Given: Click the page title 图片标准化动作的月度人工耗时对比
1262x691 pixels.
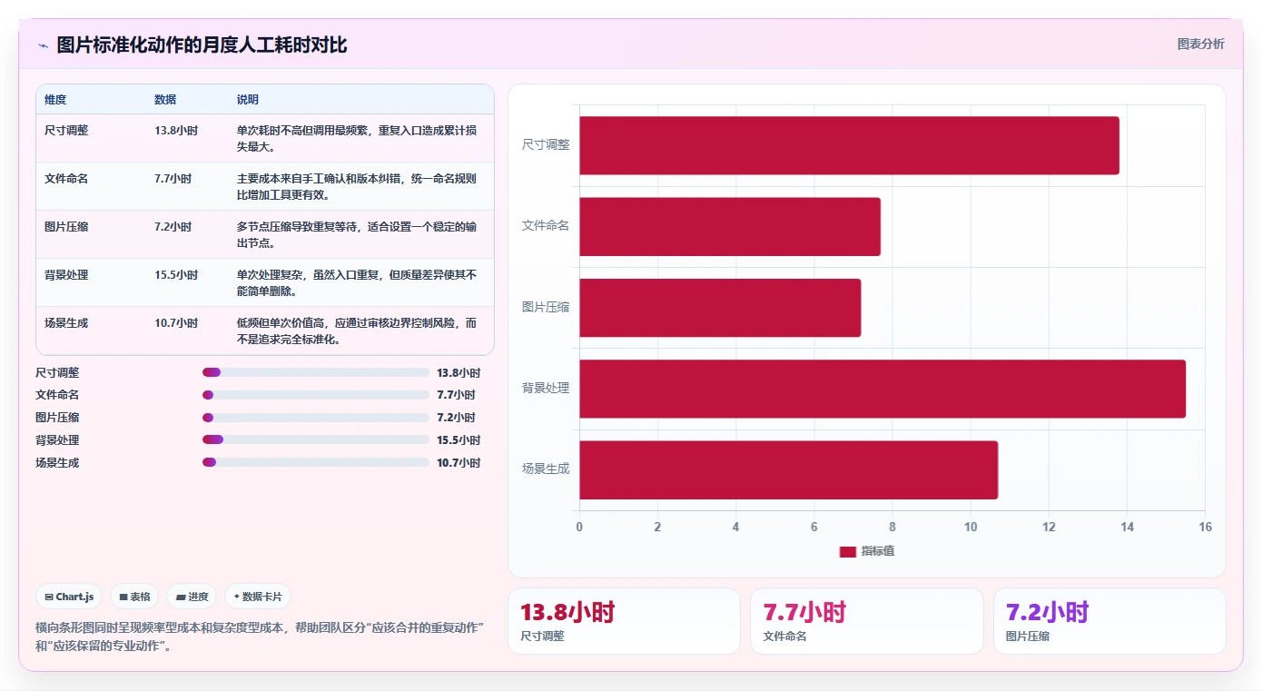Looking at the screenshot, I should click(x=202, y=45).
